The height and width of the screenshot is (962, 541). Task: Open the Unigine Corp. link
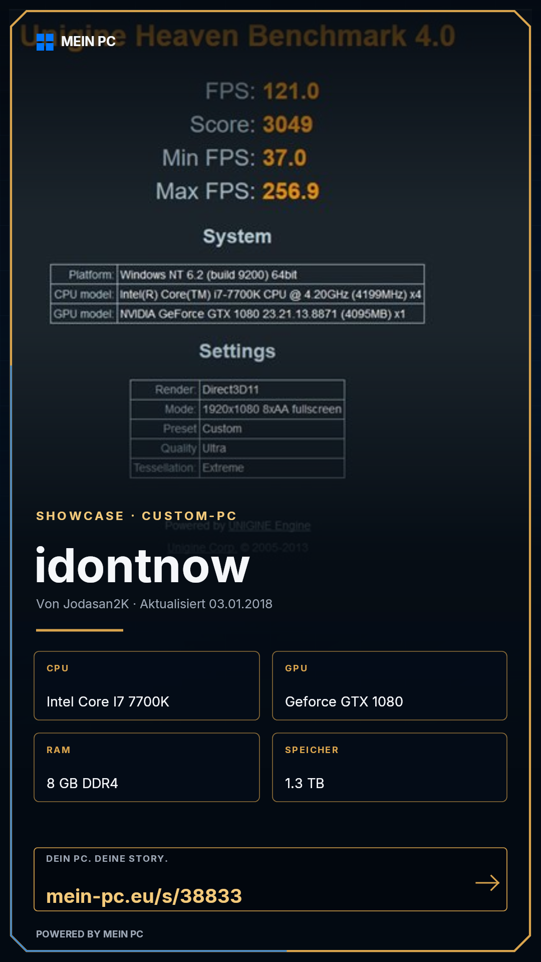pos(201,548)
